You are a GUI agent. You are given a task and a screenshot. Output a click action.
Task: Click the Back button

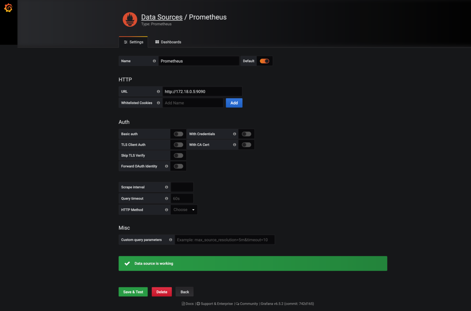click(185, 292)
